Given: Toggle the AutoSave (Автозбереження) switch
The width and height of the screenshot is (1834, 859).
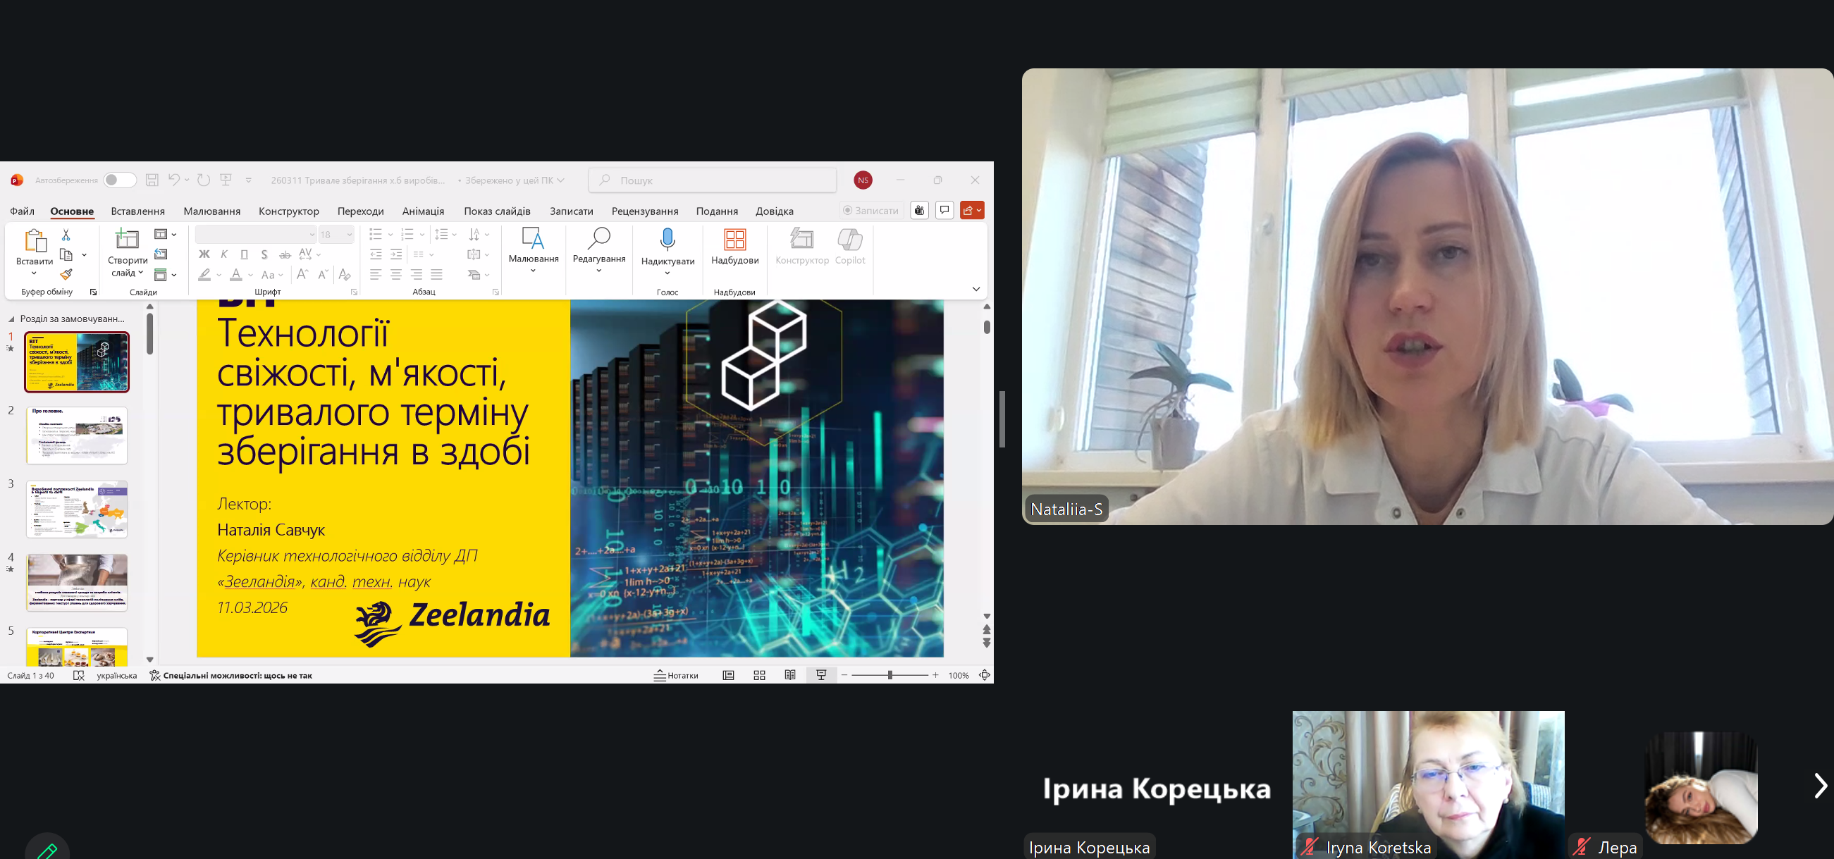Looking at the screenshot, I should pos(120,180).
